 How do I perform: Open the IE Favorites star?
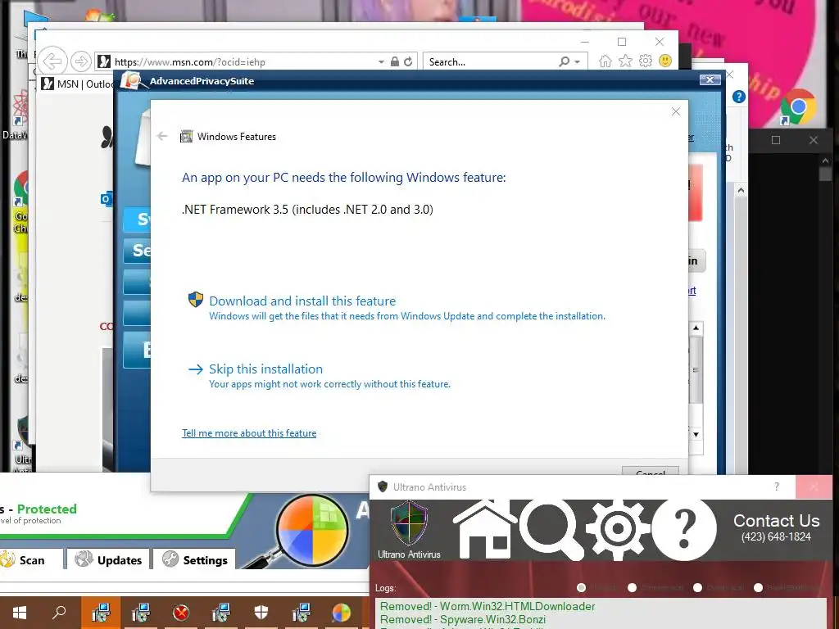coord(625,61)
